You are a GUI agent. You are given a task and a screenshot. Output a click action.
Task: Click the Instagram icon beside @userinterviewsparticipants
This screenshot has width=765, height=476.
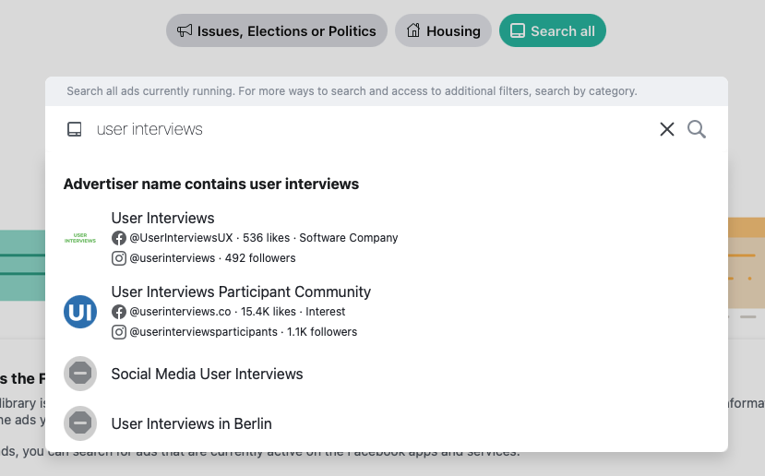(119, 332)
